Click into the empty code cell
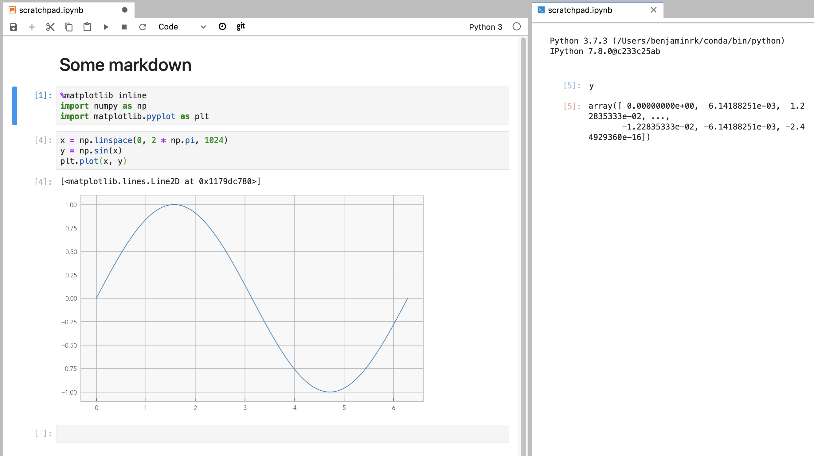 coord(283,433)
